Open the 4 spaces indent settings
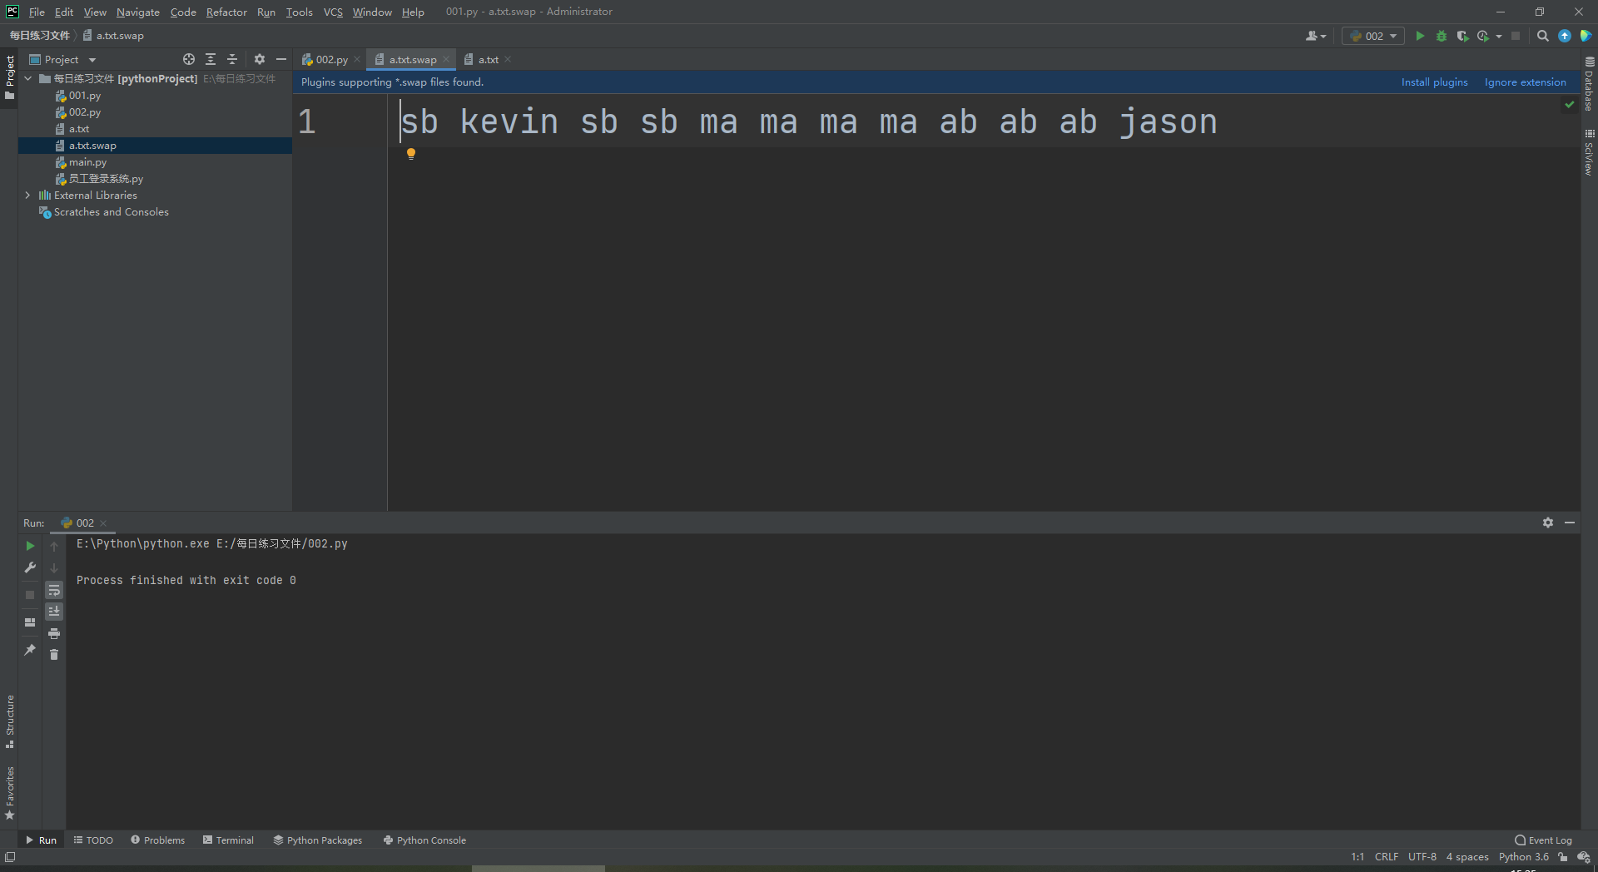1598x872 pixels. click(x=1467, y=857)
